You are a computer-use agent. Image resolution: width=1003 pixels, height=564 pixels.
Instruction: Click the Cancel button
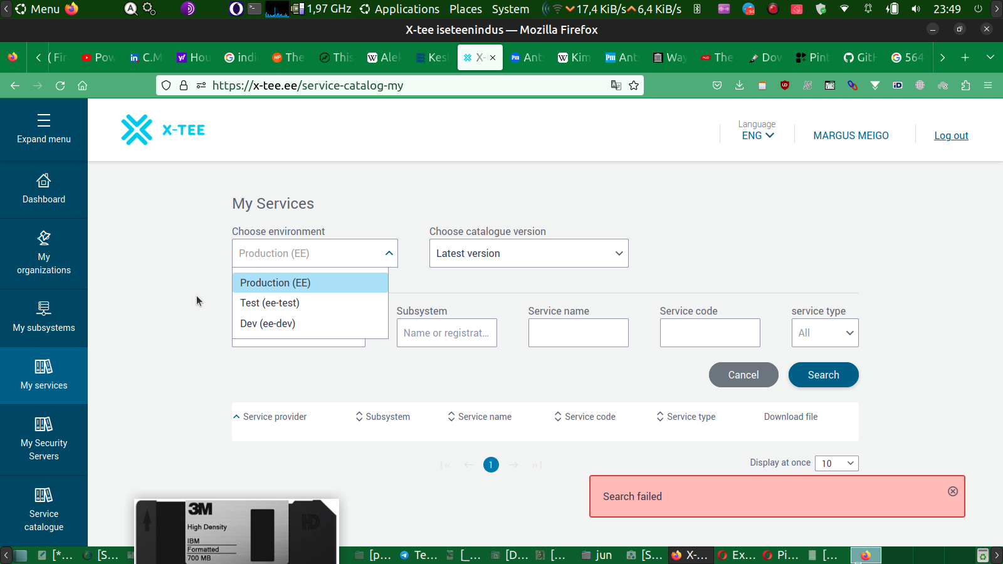click(743, 375)
